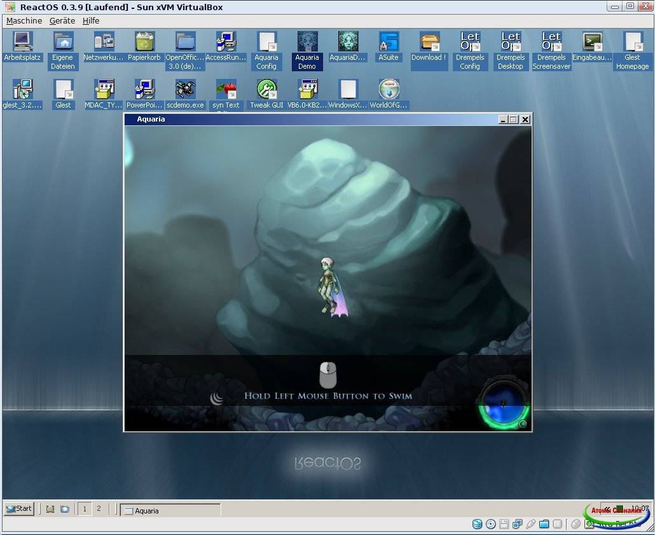This screenshot has height=535, width=655.
Task: Click the VirtualBox CD/DVD status icon
Action: (x=491, y=524)
